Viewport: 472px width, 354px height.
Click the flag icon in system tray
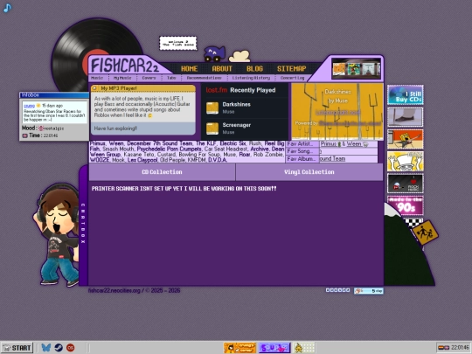[444, 348]
